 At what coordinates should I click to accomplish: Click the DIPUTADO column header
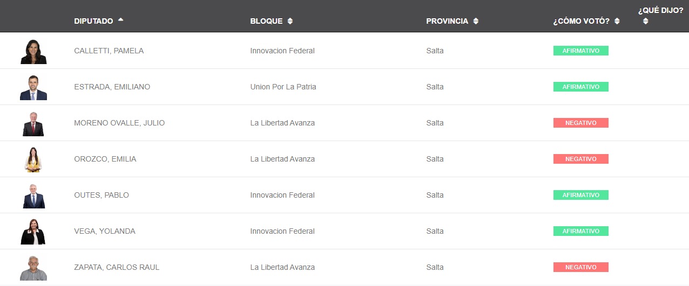click(x=93, y=22)
